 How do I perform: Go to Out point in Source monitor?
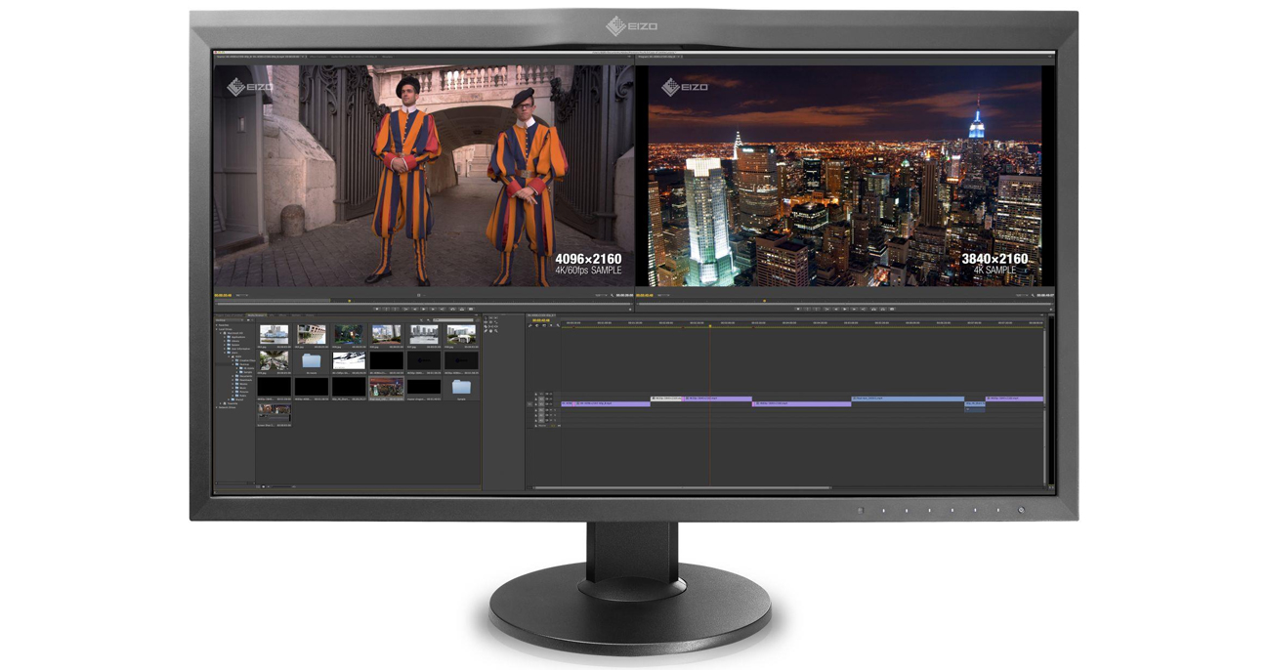(x=442, y=309)
